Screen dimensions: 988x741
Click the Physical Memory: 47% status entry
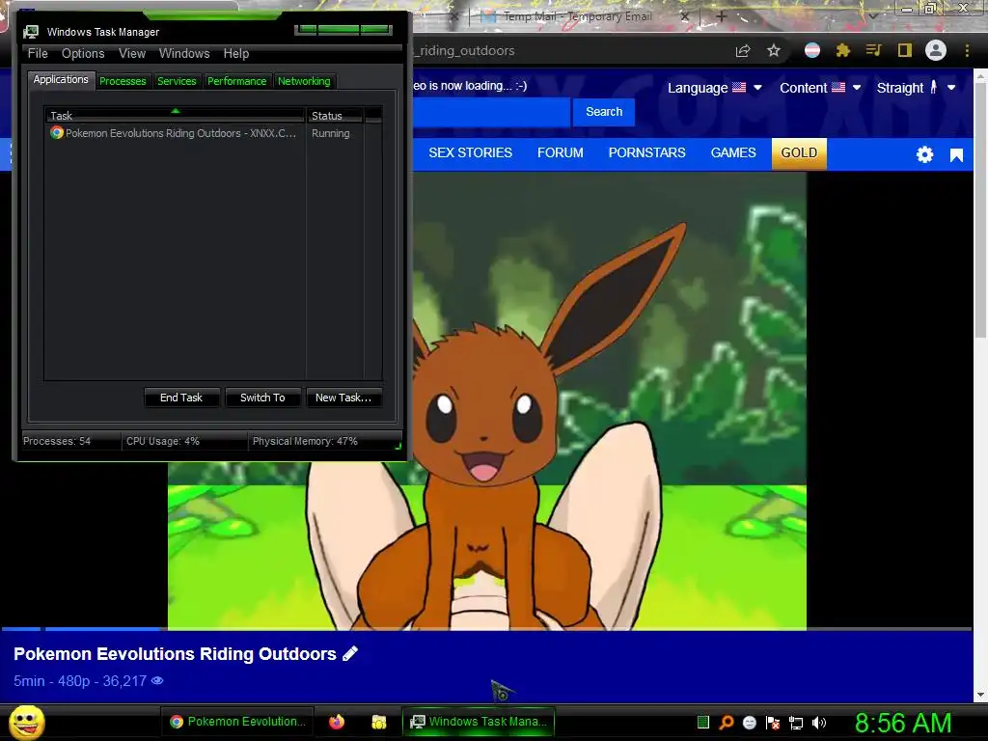(x=323, y=441)
